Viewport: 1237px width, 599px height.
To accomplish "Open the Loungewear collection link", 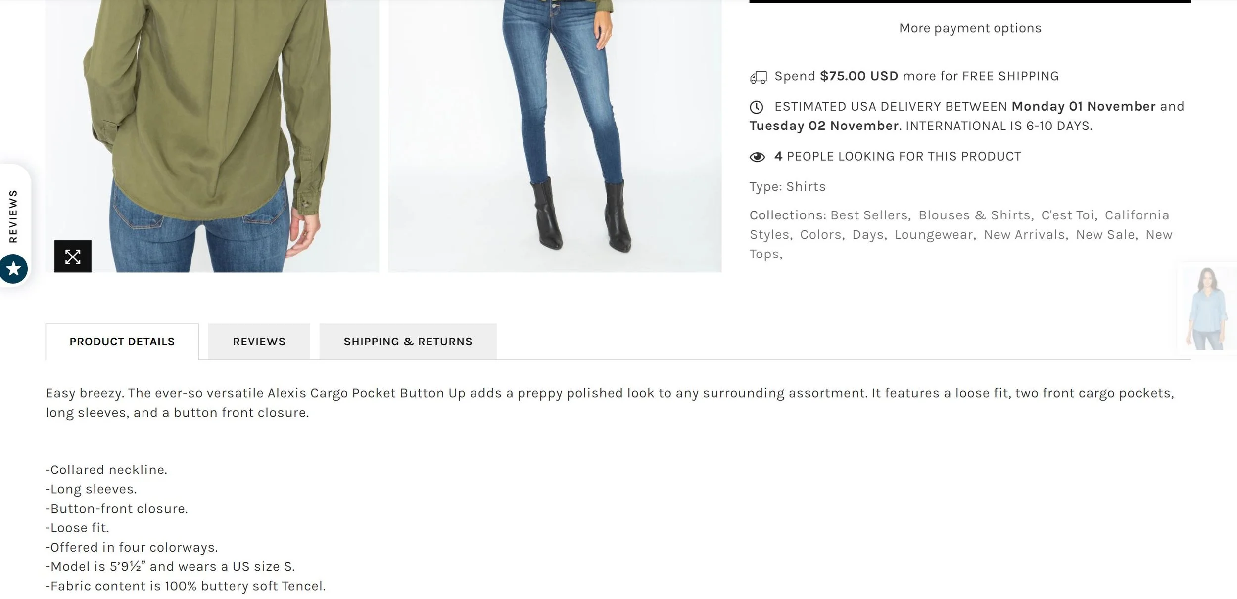I will tap(933, 234).
